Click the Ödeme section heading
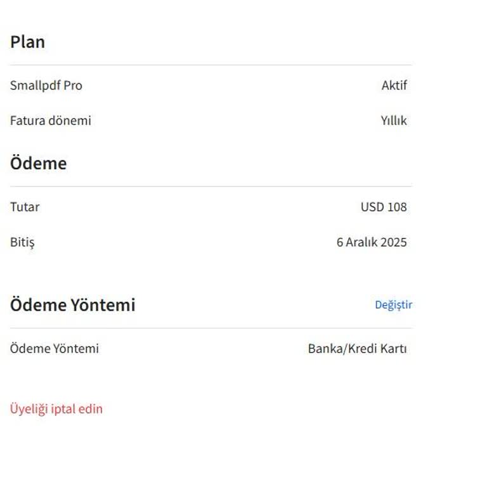 pyautogui.click(x=38, y=164)
